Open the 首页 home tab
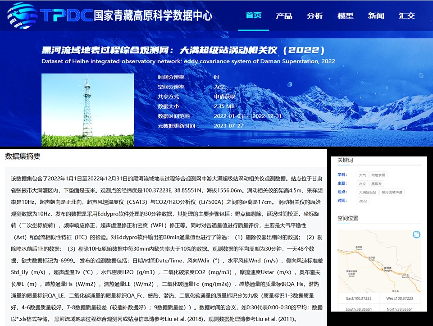The height and width of the screenshot is (326, 433). coord(253,15)
